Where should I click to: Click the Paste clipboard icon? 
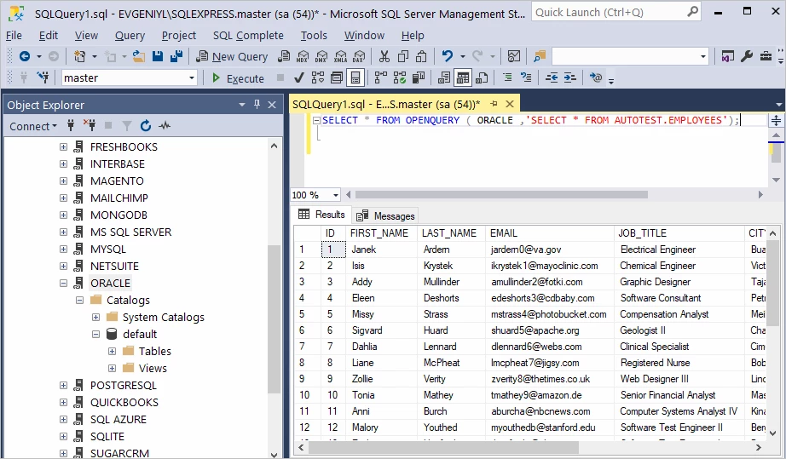pos(422,56)
